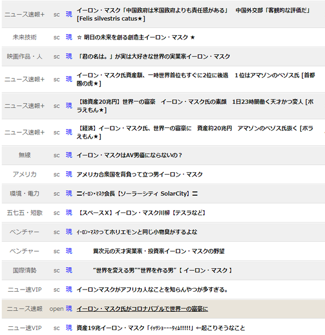This screenshot has height=335, width=325.
Task: Open thread ソーラーシティ SolarCity
Action: (137, 194)
